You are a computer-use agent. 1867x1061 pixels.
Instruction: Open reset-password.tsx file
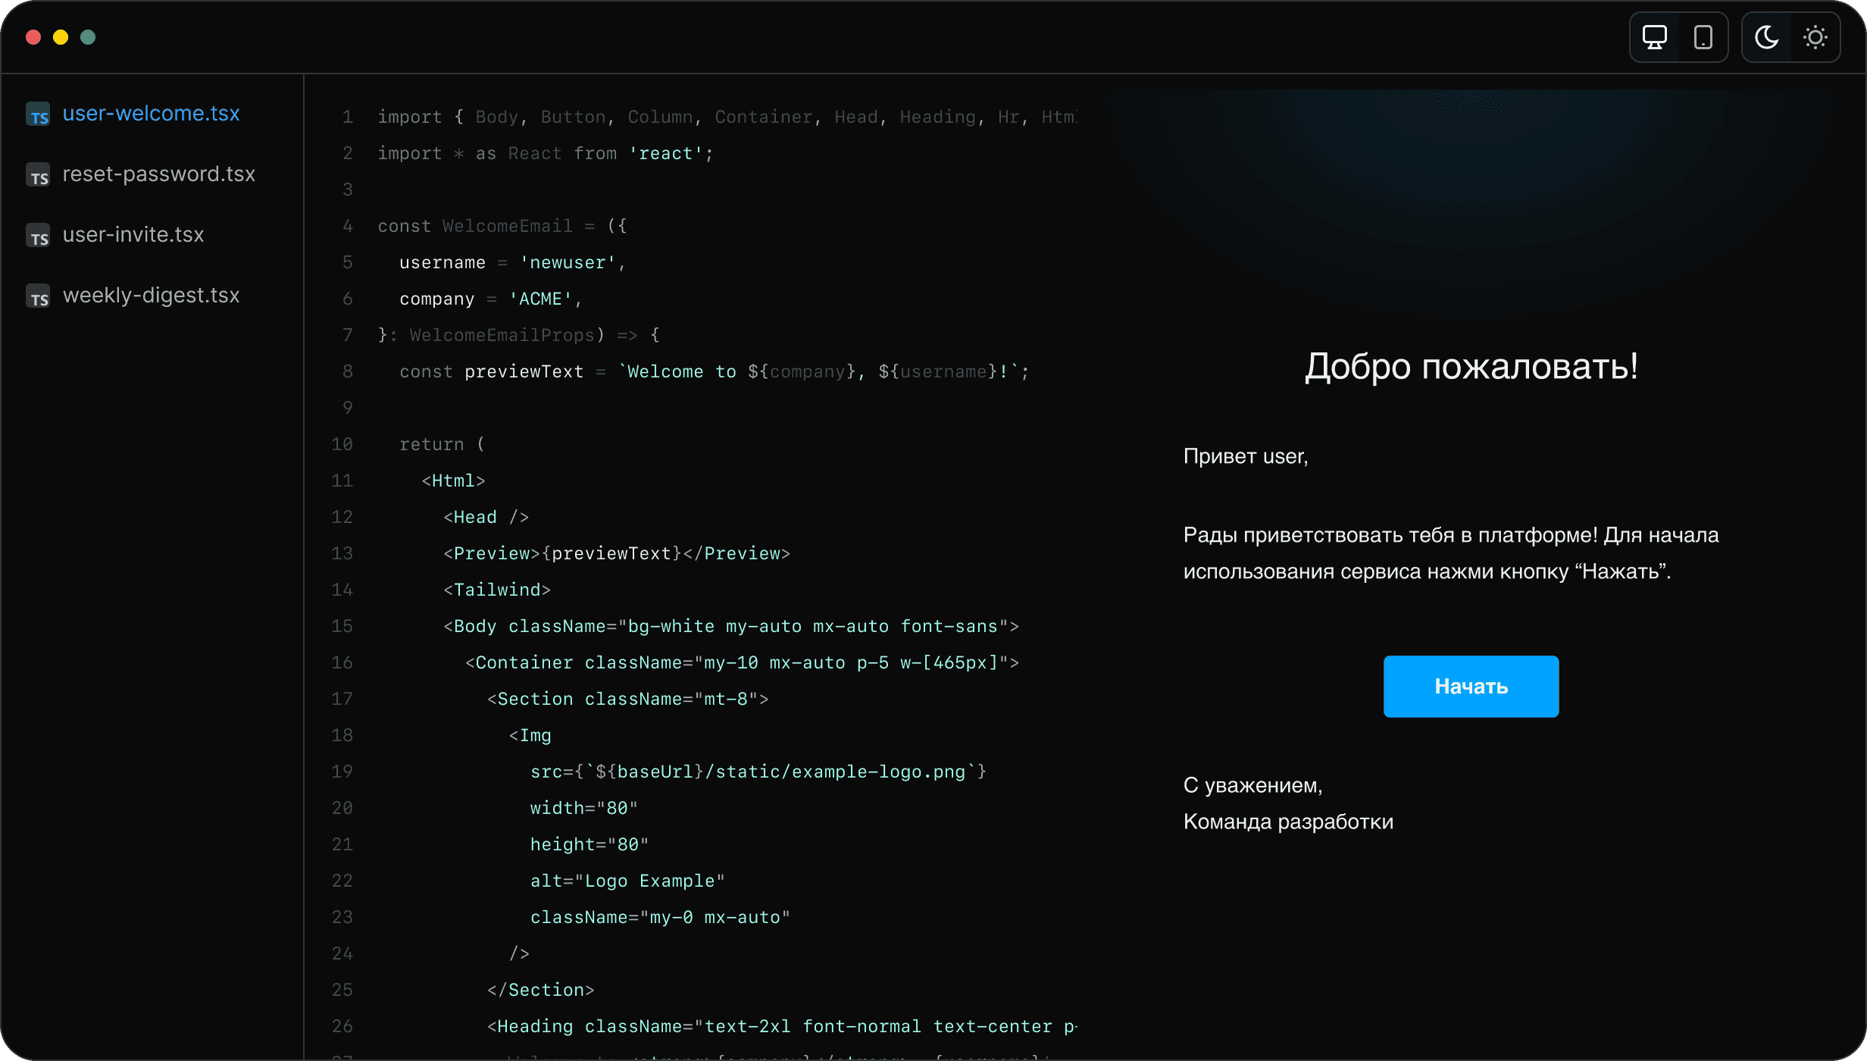coord(158,174)
